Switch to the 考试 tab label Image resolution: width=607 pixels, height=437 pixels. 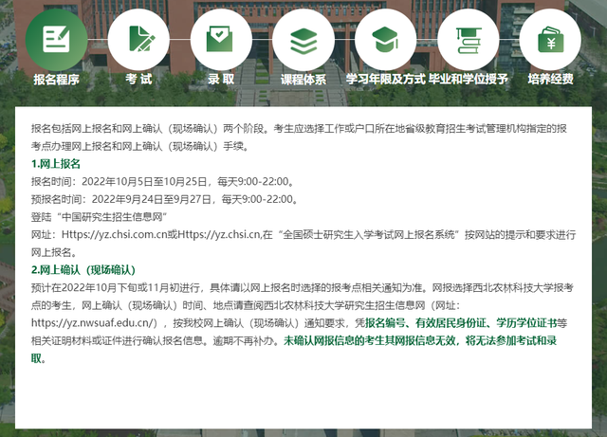coord(138,79)
